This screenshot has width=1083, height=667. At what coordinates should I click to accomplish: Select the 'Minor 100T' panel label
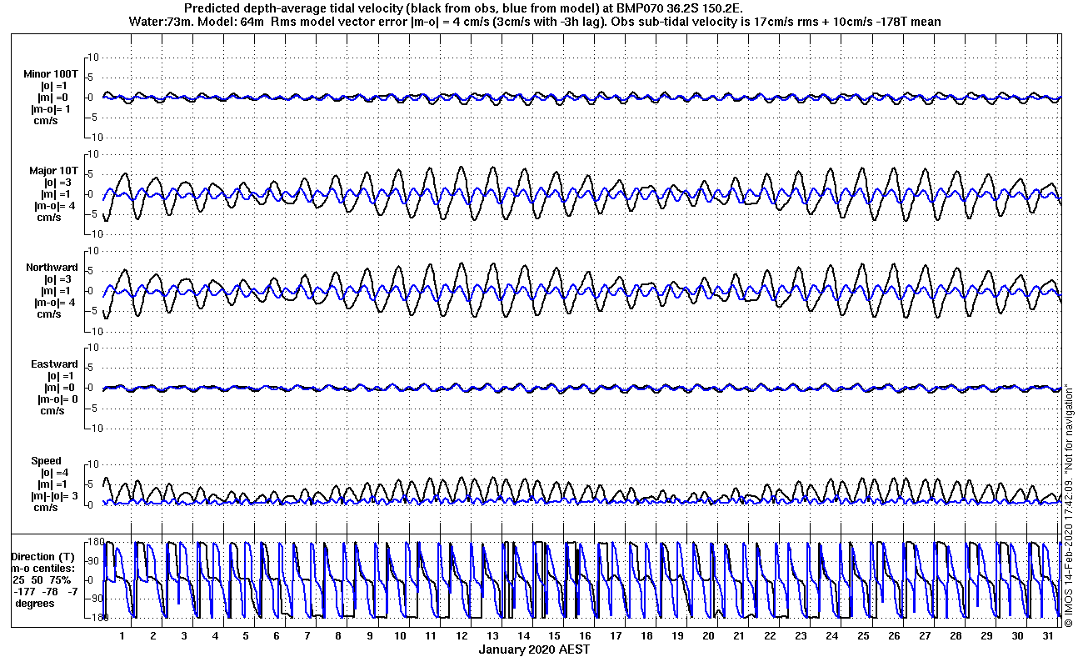coord(52,74)
